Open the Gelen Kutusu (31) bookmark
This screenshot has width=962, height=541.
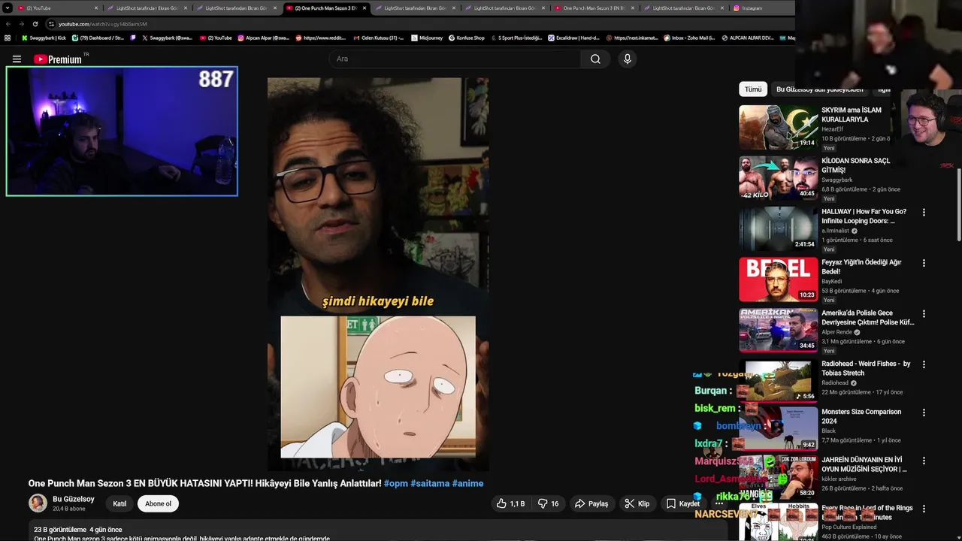click(378, 38)
